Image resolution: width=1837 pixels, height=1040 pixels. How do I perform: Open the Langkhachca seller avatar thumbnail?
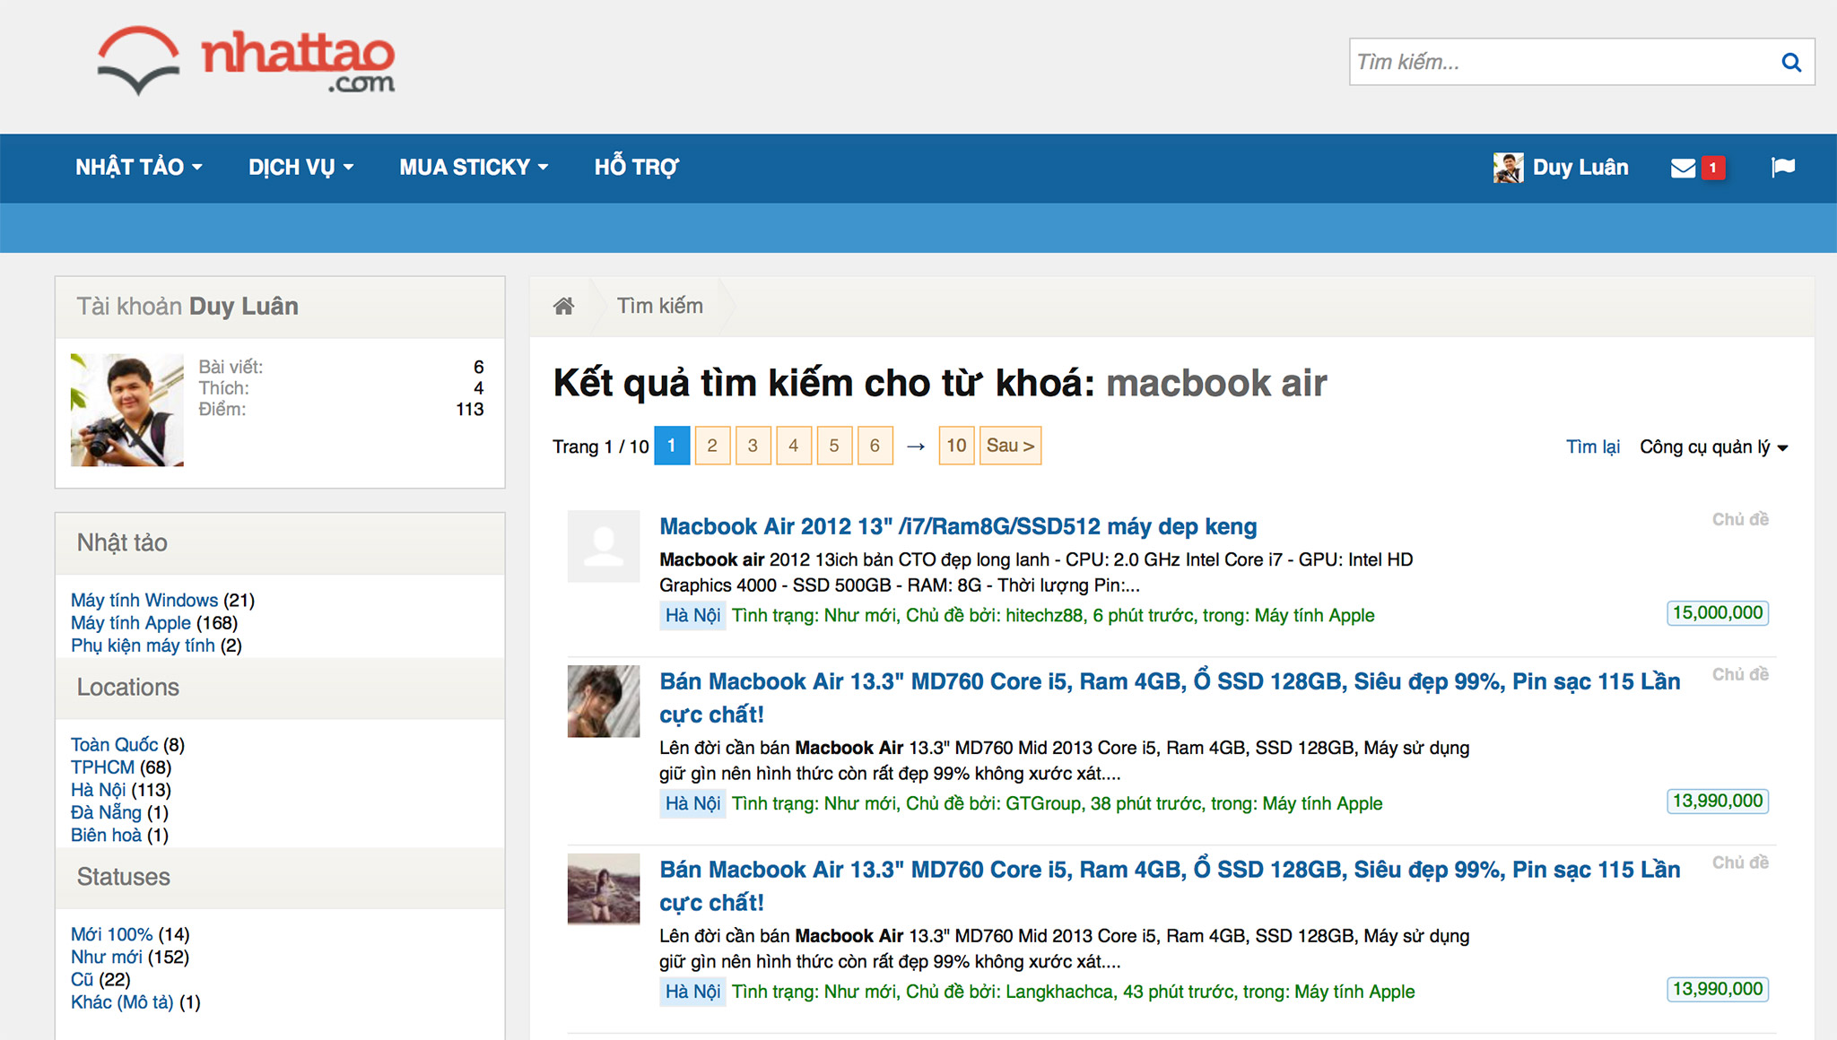(604, 888)
